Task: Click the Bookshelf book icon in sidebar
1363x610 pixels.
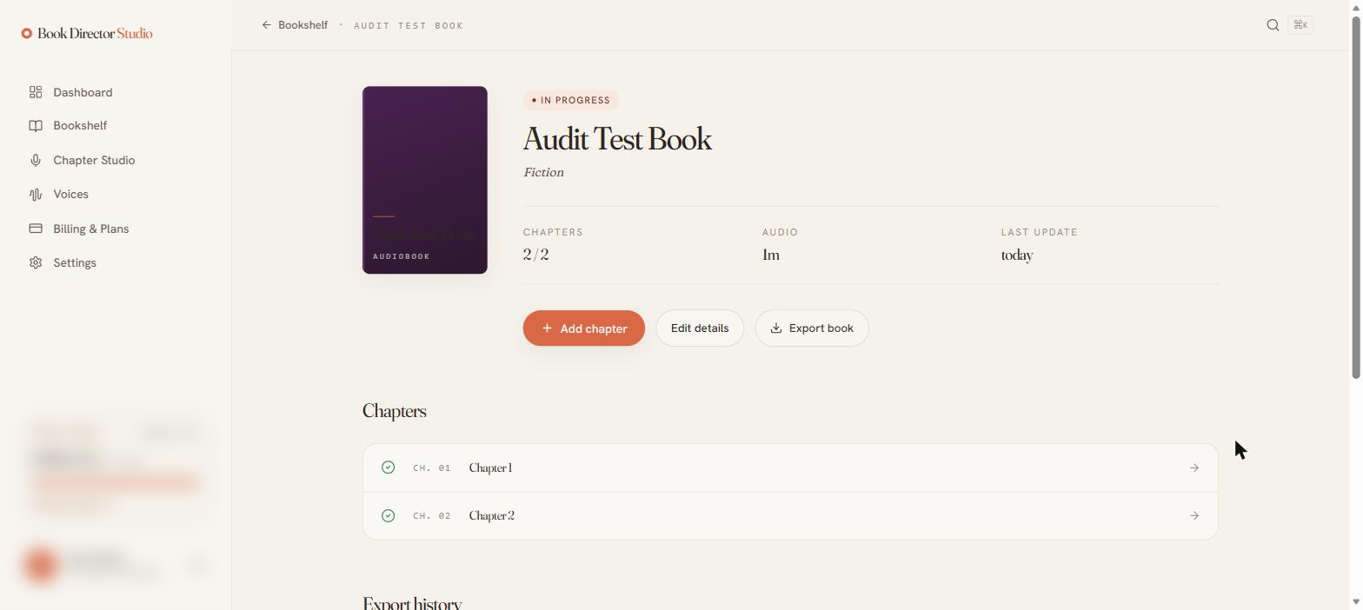Action: pos(36,126)
